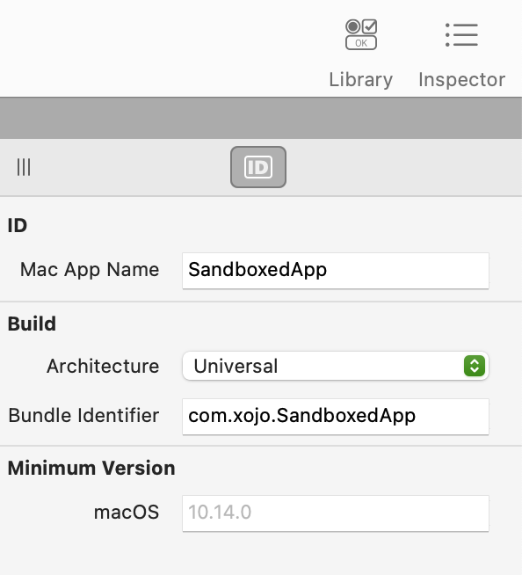Image resolution: width=522 pixels, height=575 pixels.
Task: Click the Architecture label
Action: [x=103, y=366]
